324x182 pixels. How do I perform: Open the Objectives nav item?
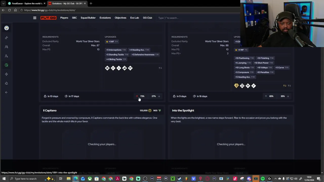pyautogui.click(x=120, y=18)
